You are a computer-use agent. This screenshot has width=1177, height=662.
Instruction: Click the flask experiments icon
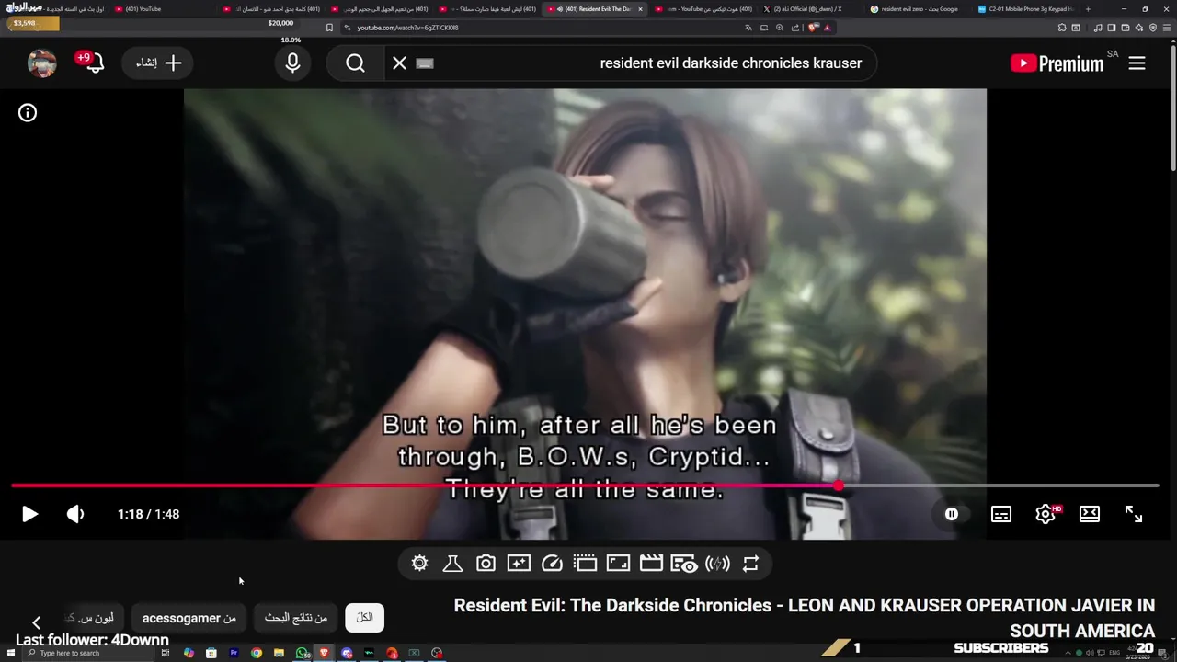click(452, 564)
